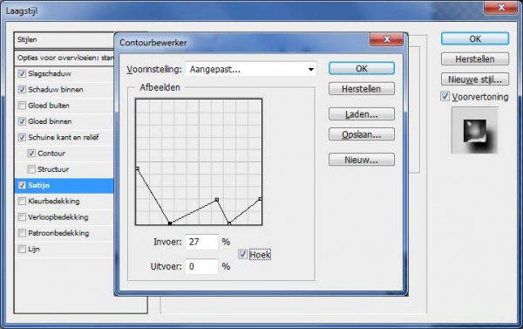Screen dimensions: 523x329
Task: Select the curve point at the bottom-left of the contour
Action: click(x=170, y=223)
